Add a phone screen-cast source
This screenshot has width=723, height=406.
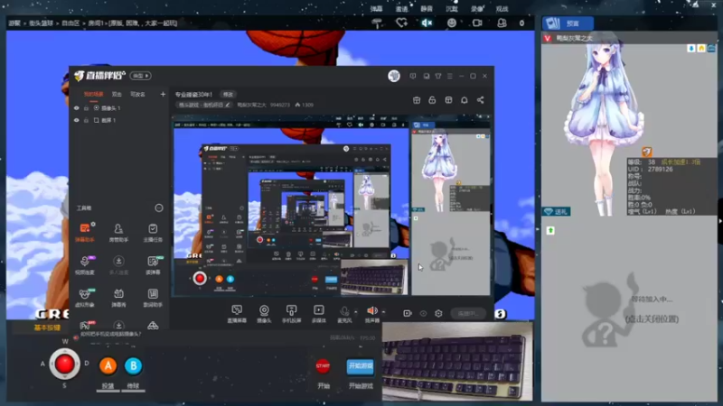click(x=291, y=313)
